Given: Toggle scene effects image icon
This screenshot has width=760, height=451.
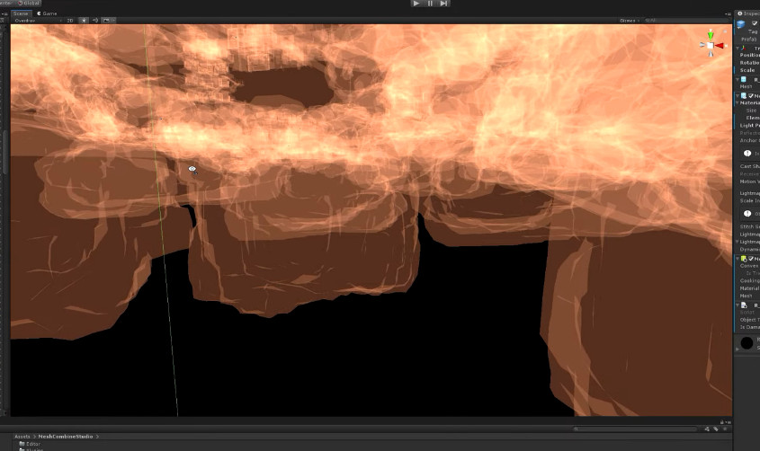Looking at the screenshot, I should [106, 21].
